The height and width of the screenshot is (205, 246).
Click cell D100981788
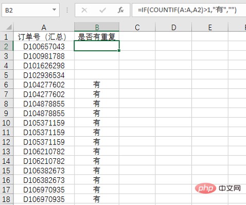(44, 56)
